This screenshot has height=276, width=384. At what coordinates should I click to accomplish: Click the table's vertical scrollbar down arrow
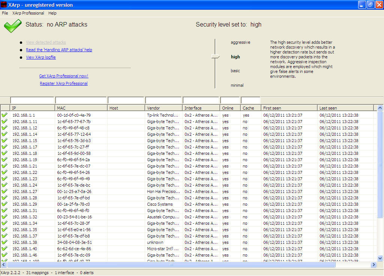pos(380,258)
